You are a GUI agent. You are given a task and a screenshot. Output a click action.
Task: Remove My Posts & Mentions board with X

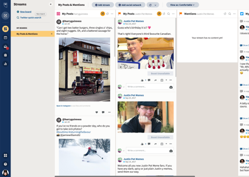click(52, 34)
